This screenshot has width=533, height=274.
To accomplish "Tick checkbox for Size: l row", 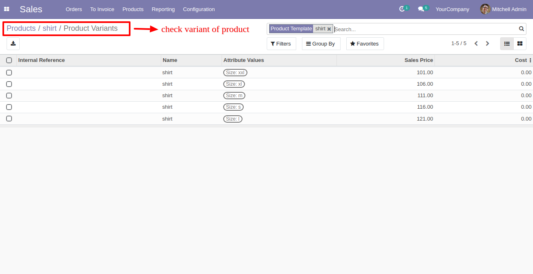I will [x=9, y=119].
